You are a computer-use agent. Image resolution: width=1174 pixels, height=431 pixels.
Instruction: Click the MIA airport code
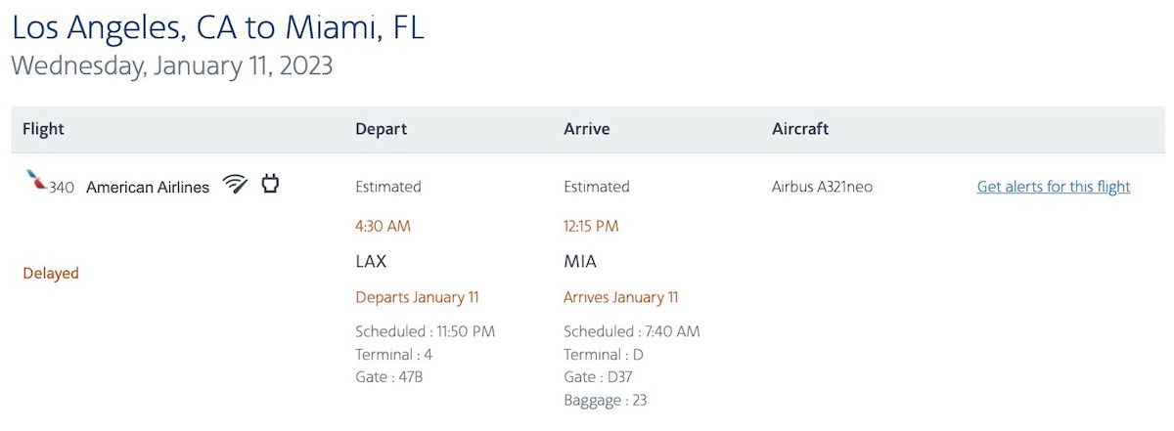click(x=580, y=262)
